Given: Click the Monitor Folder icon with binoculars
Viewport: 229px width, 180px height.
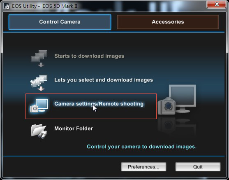Looking at the screenshot, I should tap(39, 131).
